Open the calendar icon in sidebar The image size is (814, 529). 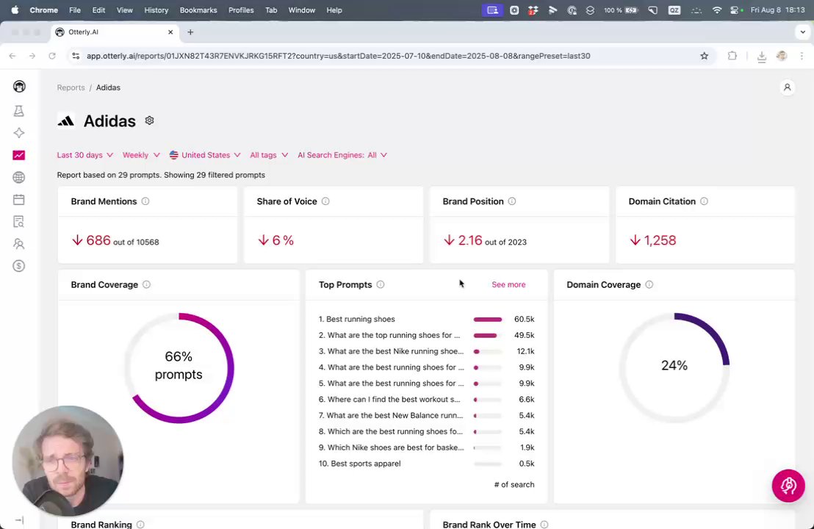click(x=18, y=199)
